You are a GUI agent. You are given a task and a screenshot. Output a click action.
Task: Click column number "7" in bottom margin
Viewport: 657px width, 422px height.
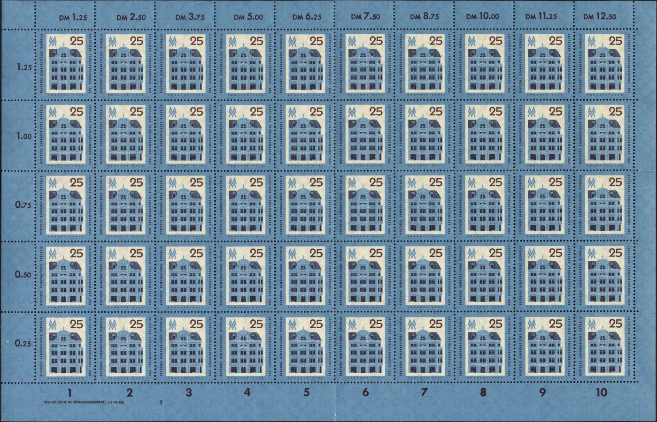tap(424, 393)
